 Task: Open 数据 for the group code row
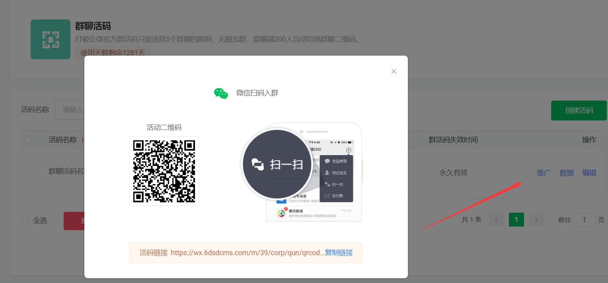[567, 173]
